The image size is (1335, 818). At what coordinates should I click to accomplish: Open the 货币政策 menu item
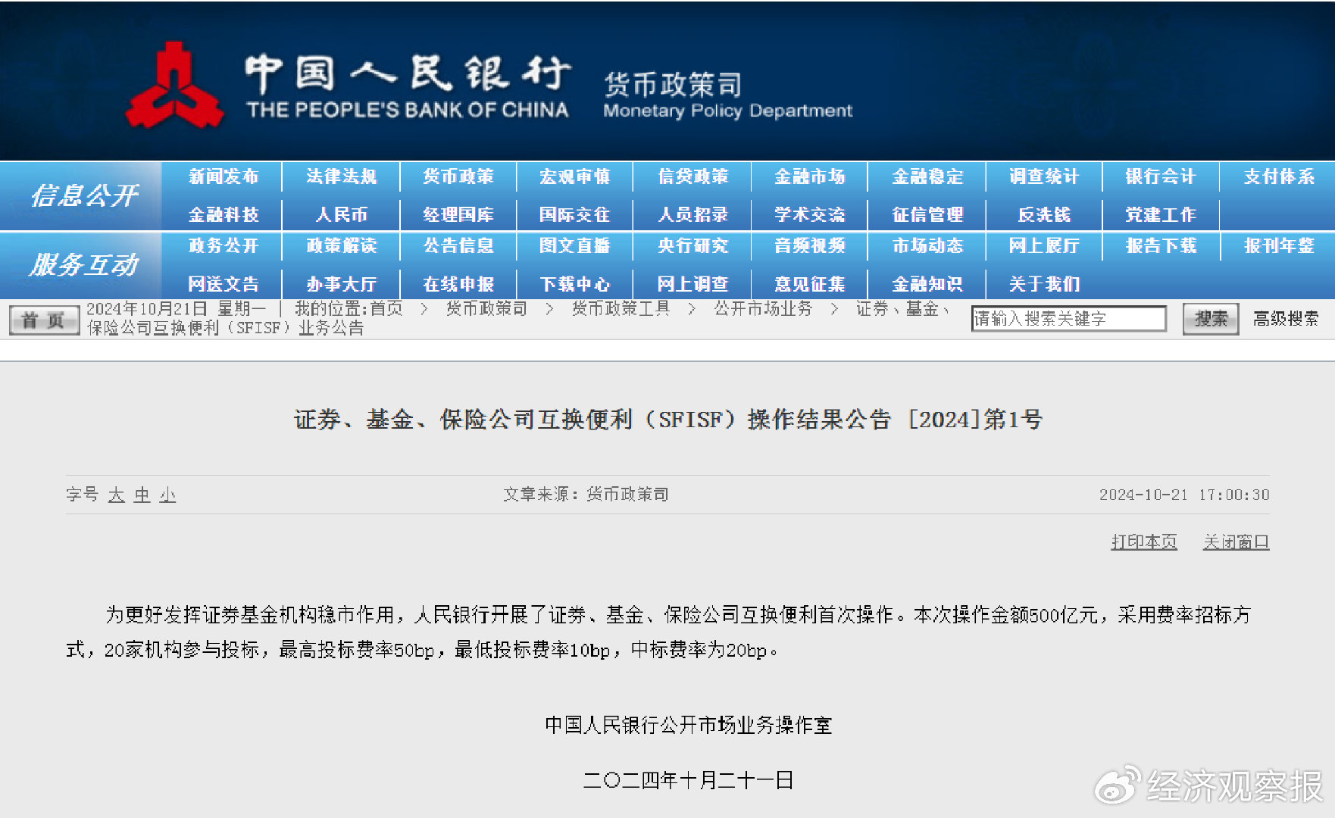pyautogui.click(x=458, y=176)
